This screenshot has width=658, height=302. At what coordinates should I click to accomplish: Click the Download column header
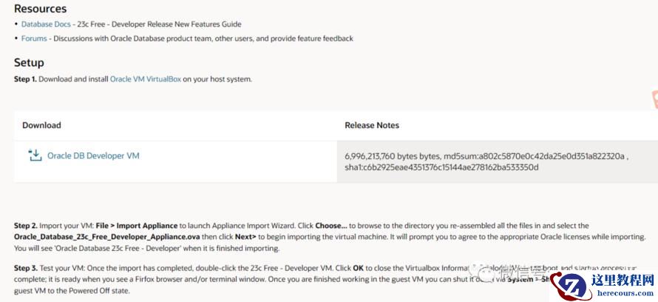tap(41, 125)
